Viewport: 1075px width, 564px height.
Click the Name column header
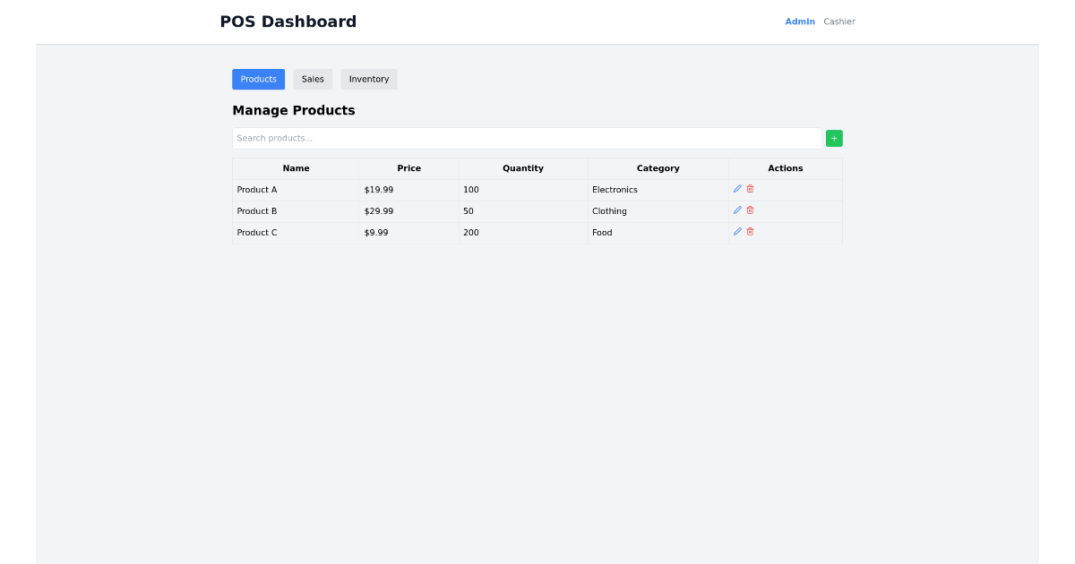(x=296, y=168)
